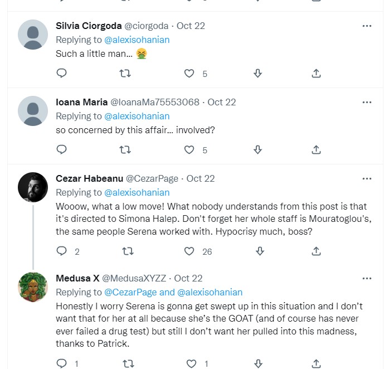
Task: Retweet Ioana Maria's tweet
Action: coord(127,149)
